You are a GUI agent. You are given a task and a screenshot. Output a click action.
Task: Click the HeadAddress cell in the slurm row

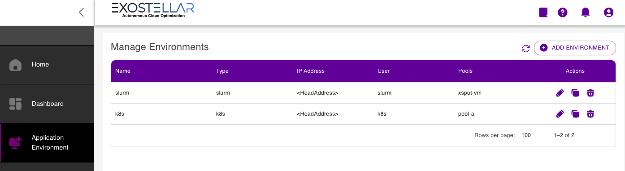tap(317, 93)
